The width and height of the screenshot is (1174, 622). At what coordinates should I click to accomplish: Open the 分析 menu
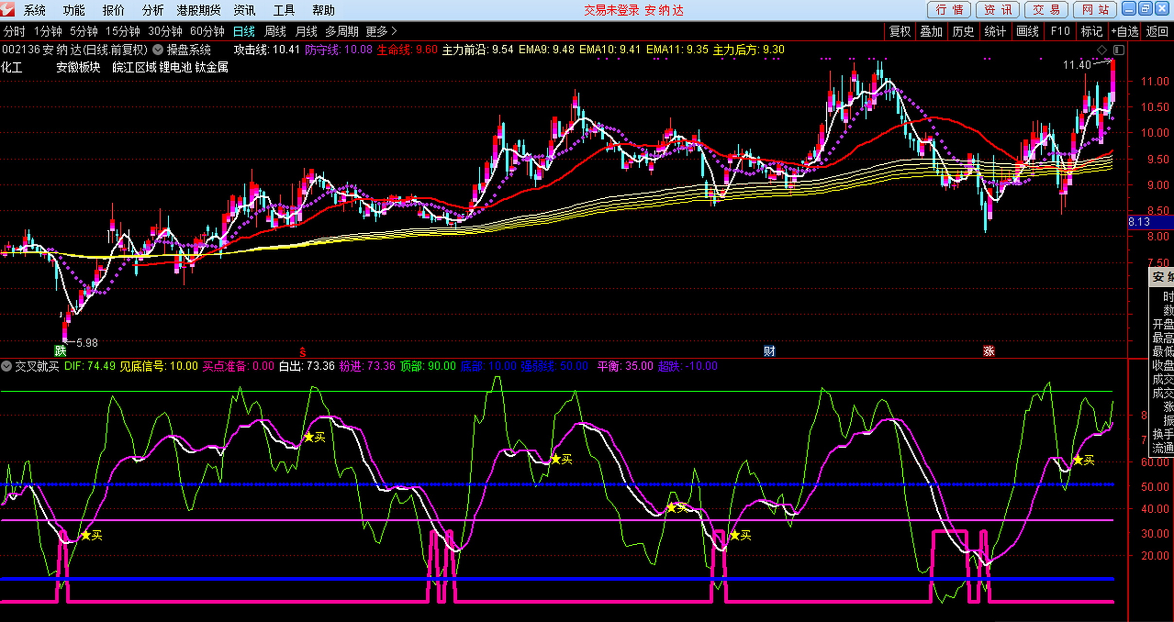tap(153, 10)
